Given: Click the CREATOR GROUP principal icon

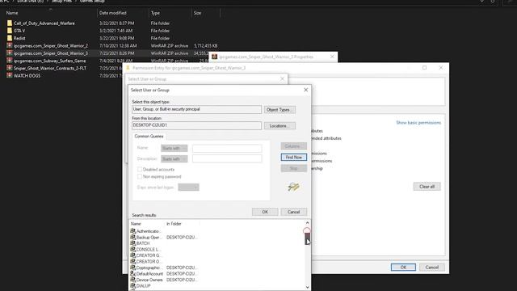Looking at the screenshot, I should pyautogui.click(x=132, y=255).
